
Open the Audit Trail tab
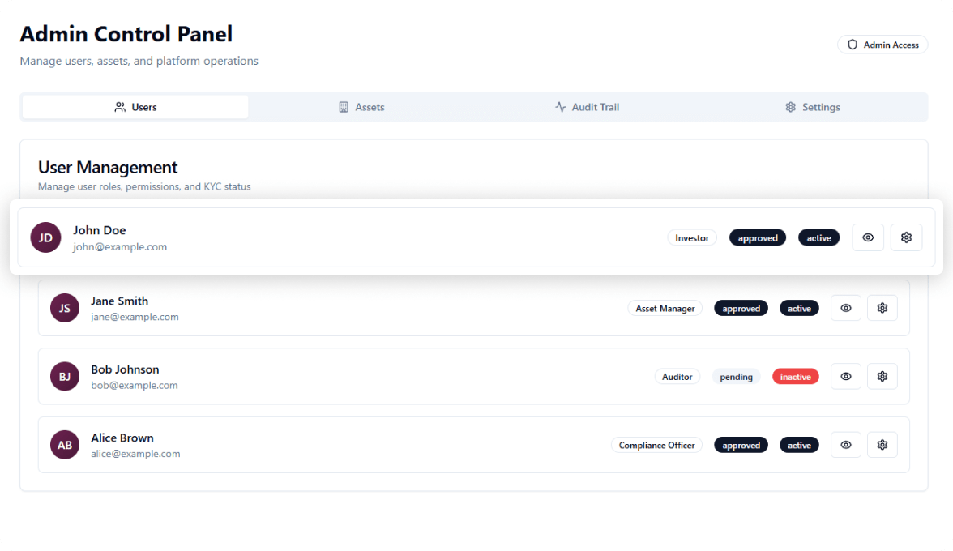tap(588, 107)
